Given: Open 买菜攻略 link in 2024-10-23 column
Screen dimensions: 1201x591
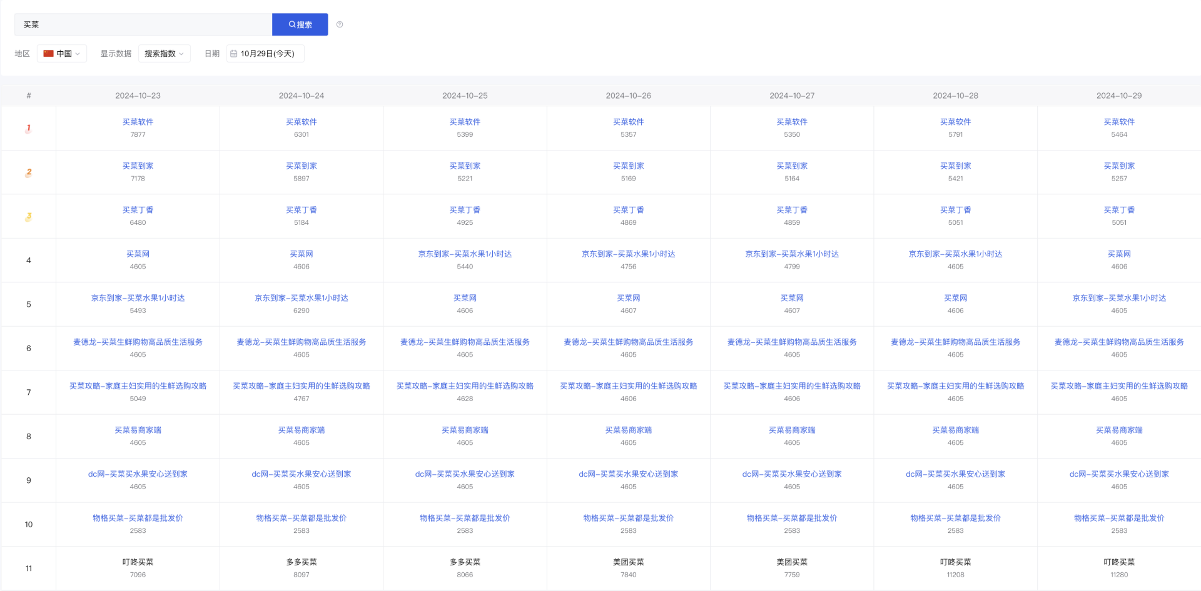Looking at the screenshot, I should point(138,386).
